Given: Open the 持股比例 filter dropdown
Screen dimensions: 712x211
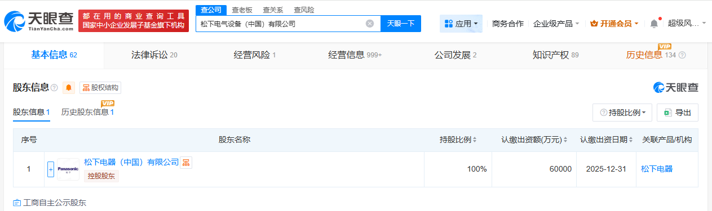Looking at the screenshot, I should 622,113.
